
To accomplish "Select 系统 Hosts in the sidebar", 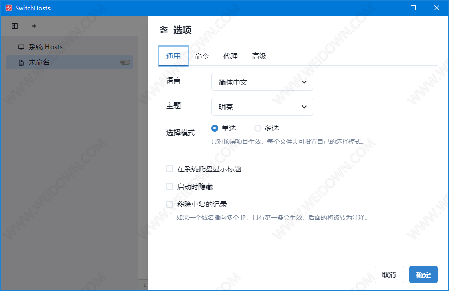I will pos(69,47).
